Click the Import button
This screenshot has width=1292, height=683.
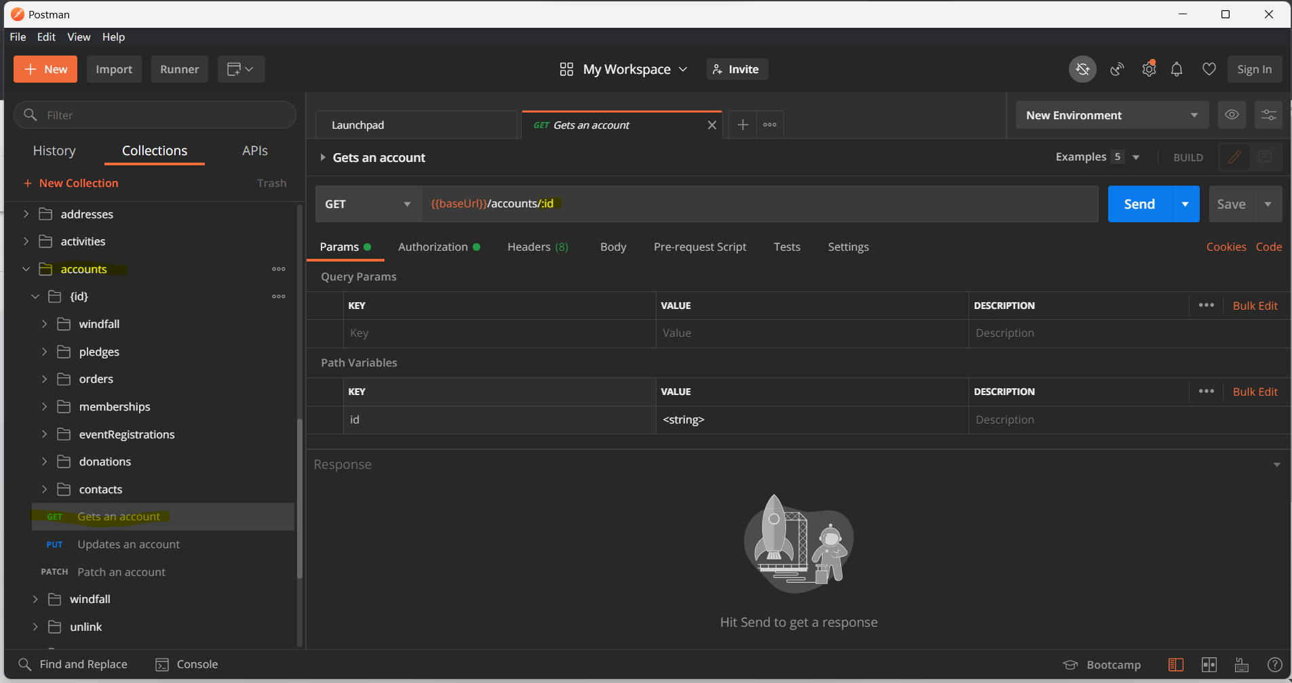pos(114,69)
